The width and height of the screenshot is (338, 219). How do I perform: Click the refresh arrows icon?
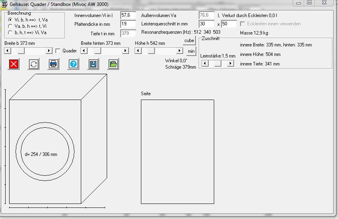click(x=33, y=64)
